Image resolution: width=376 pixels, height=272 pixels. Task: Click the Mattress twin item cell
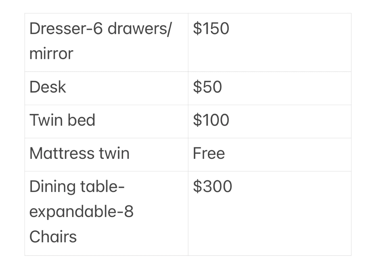[x=106, y=154]
